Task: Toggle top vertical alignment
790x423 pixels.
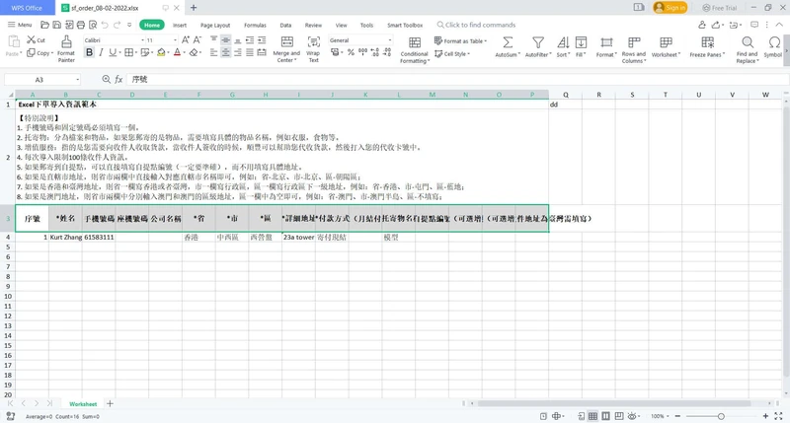Action: click(x=213, y=39)
